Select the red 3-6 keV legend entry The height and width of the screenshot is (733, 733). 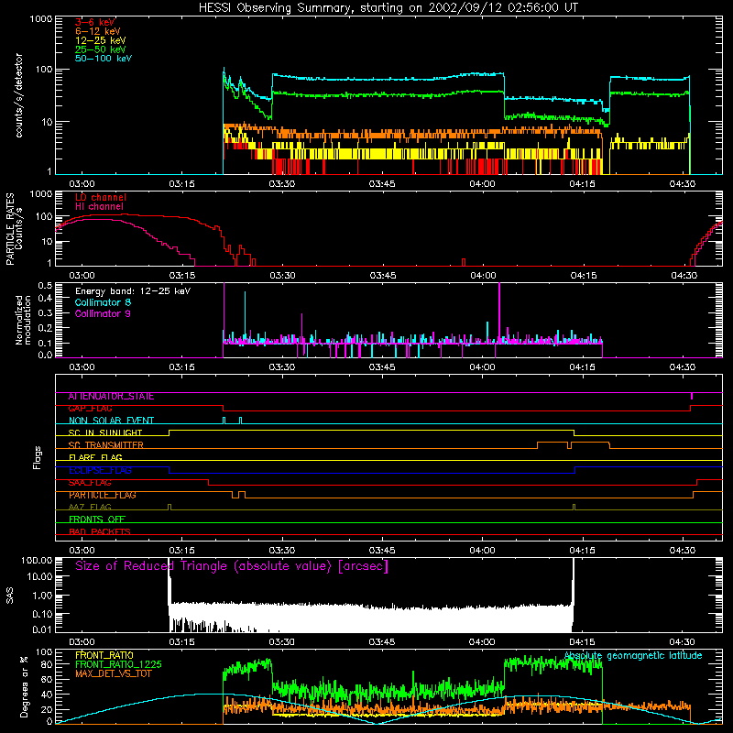pyautogui.click(x=95, y=22)
